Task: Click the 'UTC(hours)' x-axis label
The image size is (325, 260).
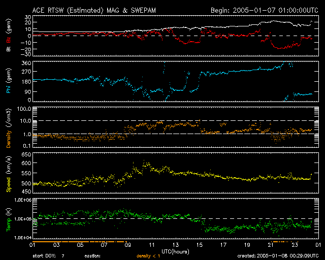Action: 175,252
